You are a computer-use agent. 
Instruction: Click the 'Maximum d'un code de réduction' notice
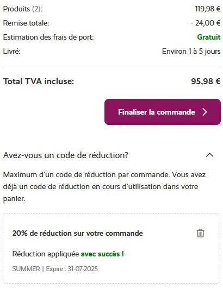point(104,186)
